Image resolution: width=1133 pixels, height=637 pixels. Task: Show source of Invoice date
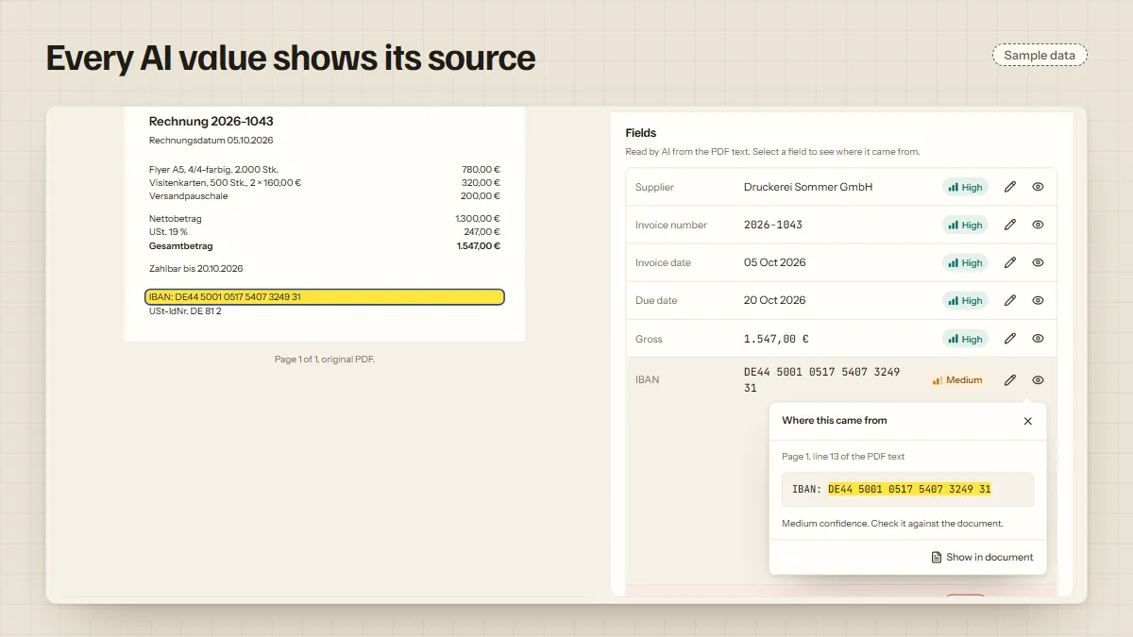[1038, 262]
